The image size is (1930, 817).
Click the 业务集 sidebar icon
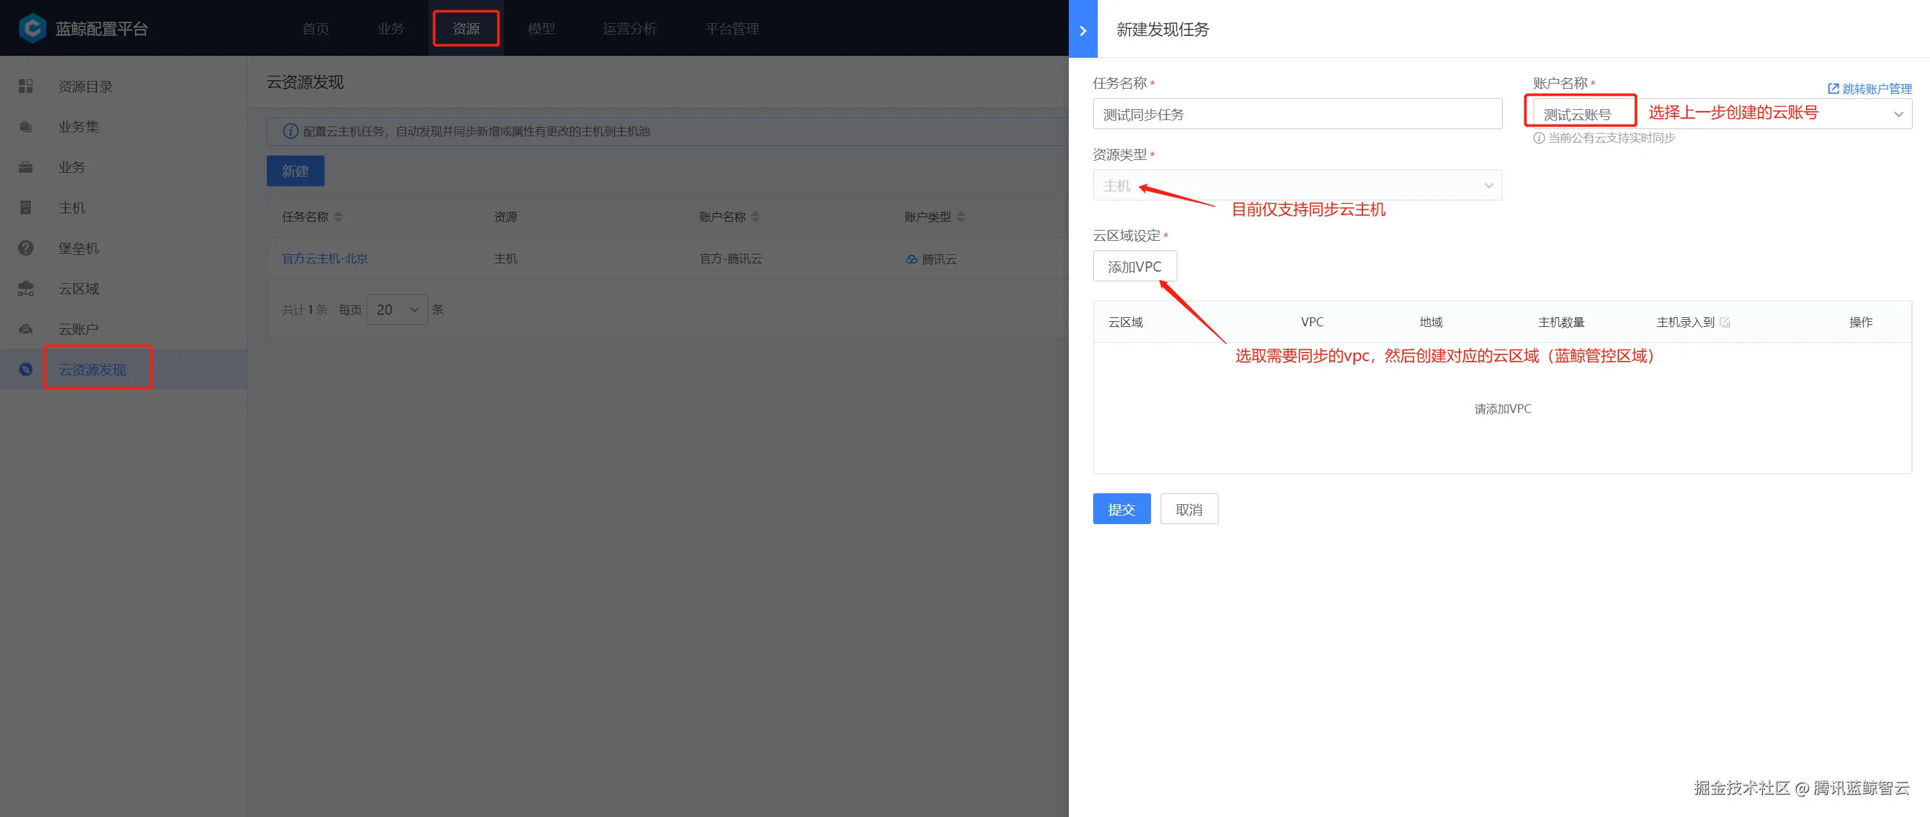(x=26, y=127)
